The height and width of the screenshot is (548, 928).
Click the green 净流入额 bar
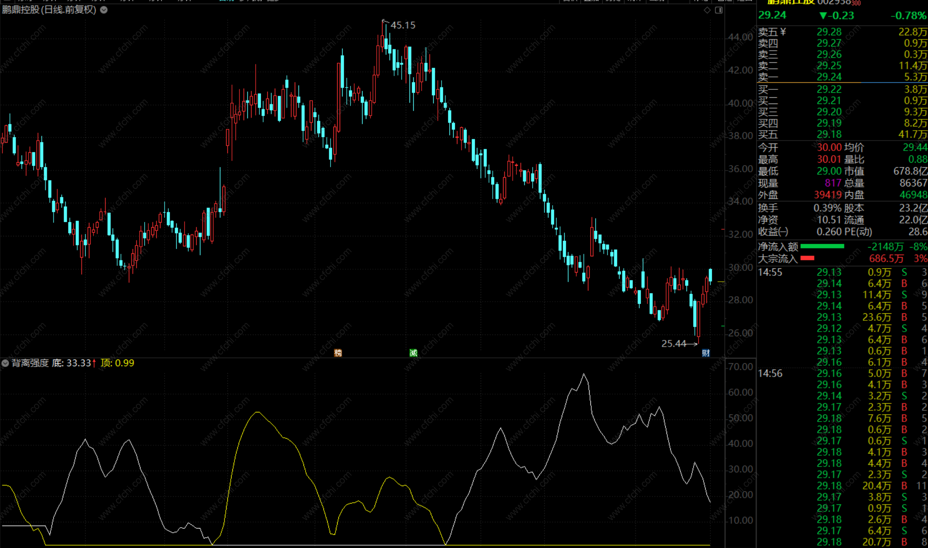click(822, 247)
